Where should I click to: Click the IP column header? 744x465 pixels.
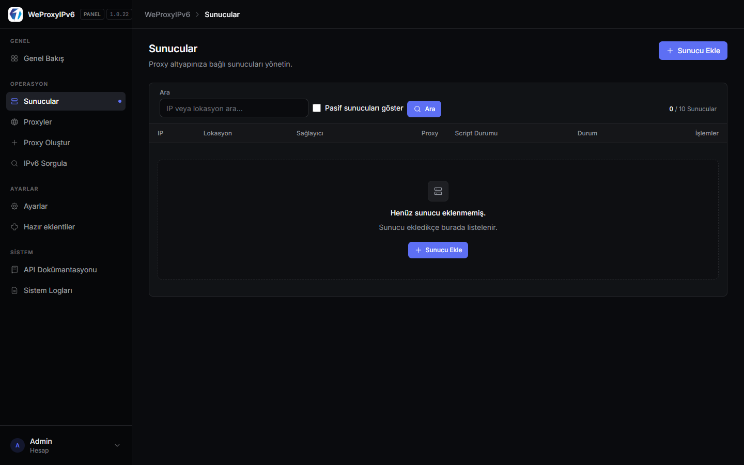(160, 133)
